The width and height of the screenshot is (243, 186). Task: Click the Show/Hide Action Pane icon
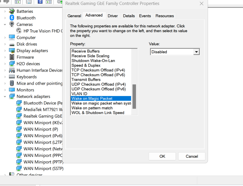pyautogui.click(x=49, y=2)
